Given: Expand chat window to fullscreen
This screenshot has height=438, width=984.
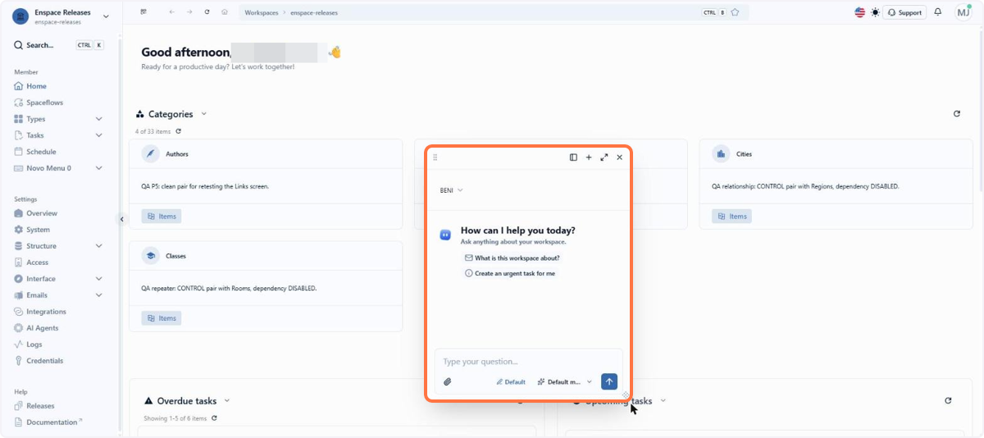Looking at the screenshot, I should 604,157.
